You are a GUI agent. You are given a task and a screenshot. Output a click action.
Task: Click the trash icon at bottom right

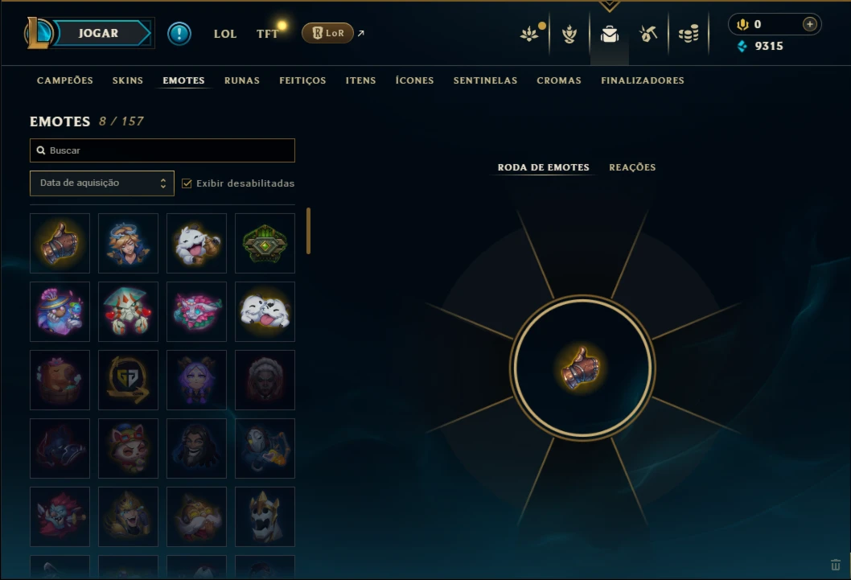(x=835, y=565)
